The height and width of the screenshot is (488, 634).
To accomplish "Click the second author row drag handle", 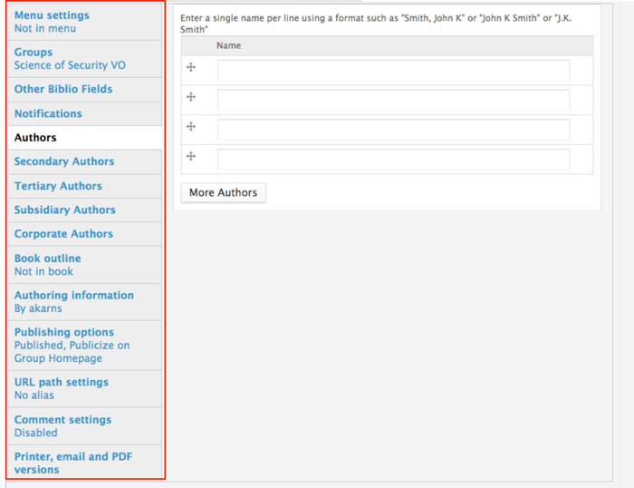I will coord(191,97).
